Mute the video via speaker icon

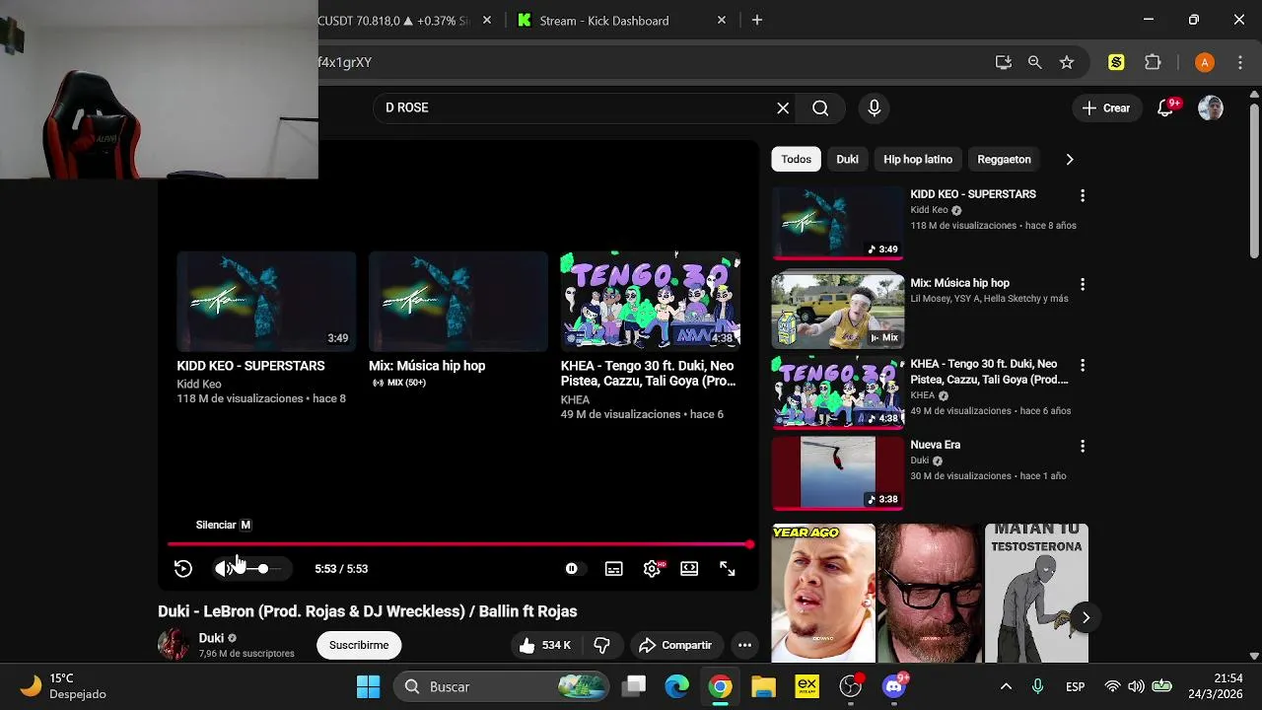click(x=224, y=569)
